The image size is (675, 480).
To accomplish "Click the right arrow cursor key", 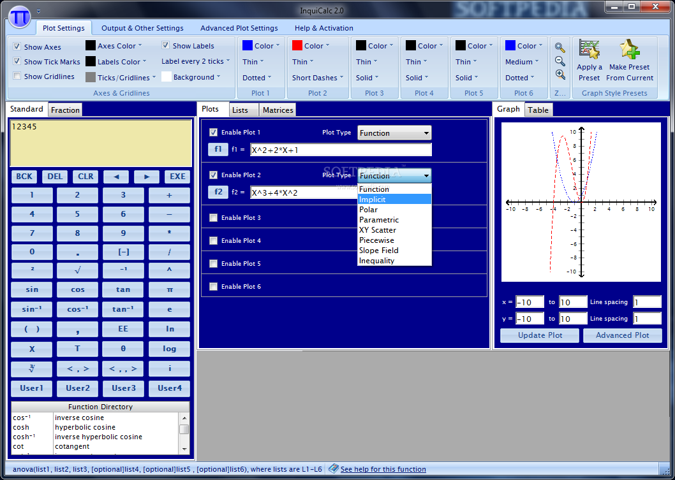I will pos(147,177).
